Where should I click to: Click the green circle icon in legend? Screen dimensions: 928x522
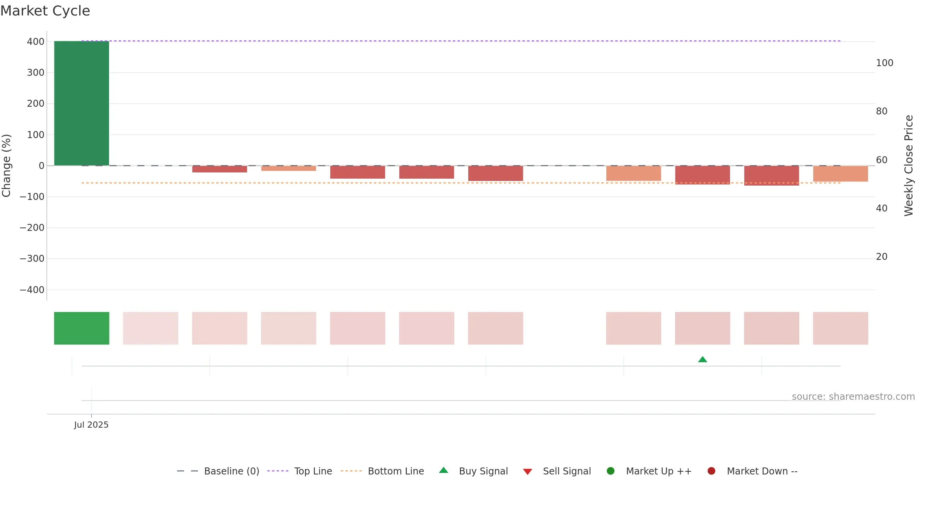[x=611, y=471]
